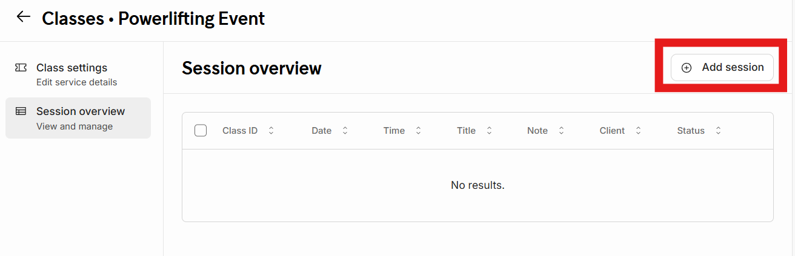Click the Client column header text
795x256 pixels.
[x=612, y=131]
